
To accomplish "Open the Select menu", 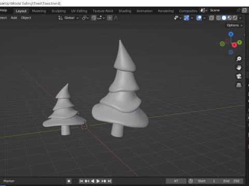I will [x=3, y=18].
